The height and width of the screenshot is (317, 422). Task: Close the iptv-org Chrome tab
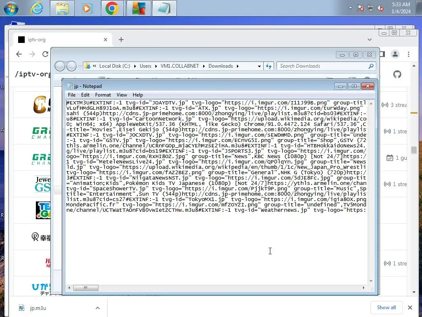pyautogui.click(x=105, y=40)
